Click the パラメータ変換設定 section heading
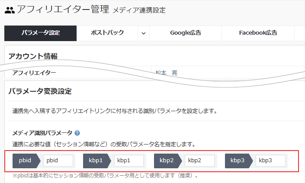The width and height of the screenshot is (305, 183). point(40,91)
